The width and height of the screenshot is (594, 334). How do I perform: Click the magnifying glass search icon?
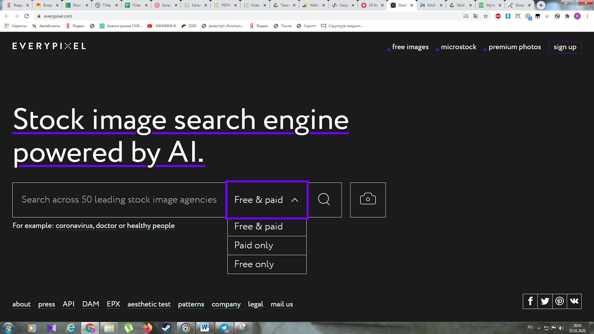[324, 199]
